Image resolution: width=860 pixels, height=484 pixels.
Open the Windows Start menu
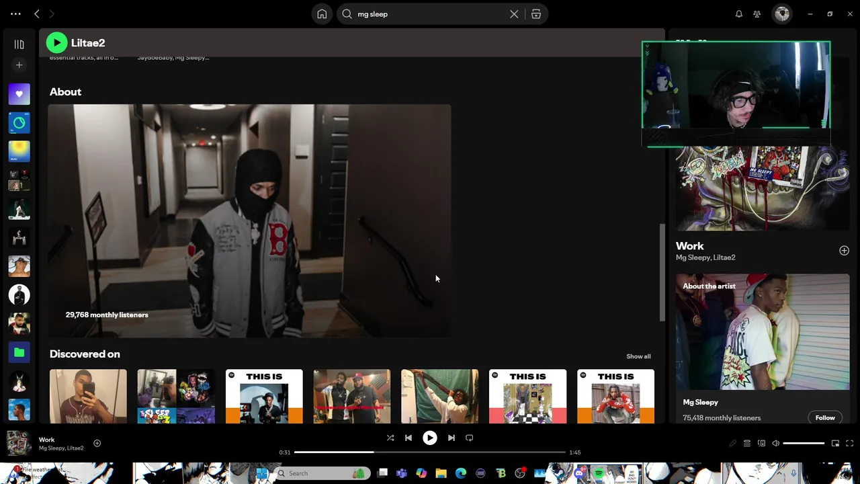(261, 473)
